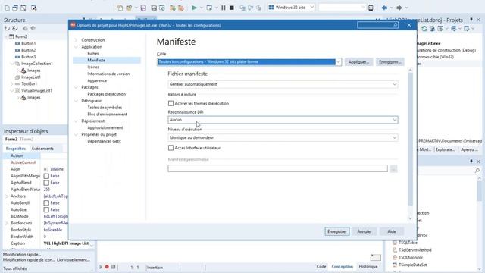Image resolution: width=485 pixels, height=273 pixels.
Task: Click the ImageCollection1 icon in the Structure tree
Action: pos(17,64)
